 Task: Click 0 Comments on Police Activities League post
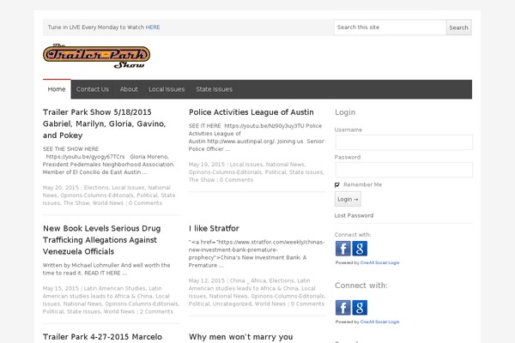pos(236,180)
